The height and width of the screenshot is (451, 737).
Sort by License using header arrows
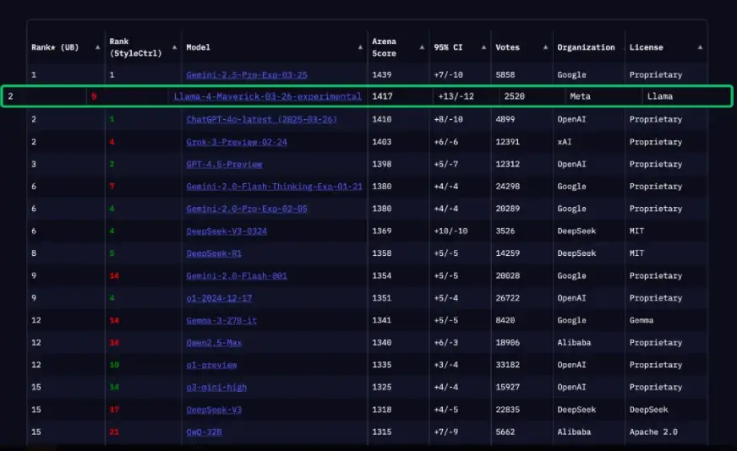click(x=700, y=47)
